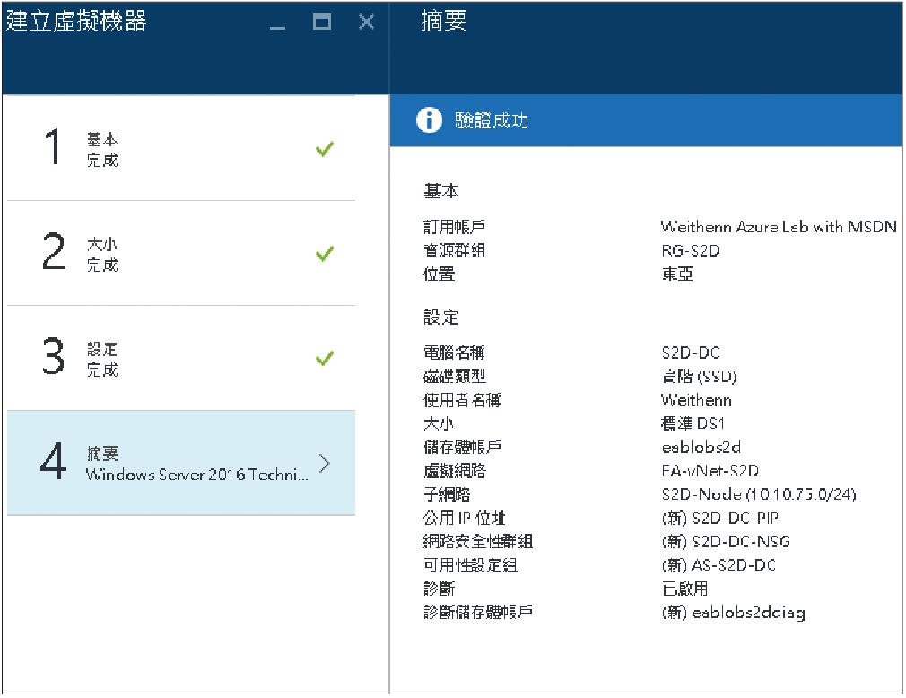Maximize the 建立虛擬機器 blade
This screenshot has height=698, width=906.
[x=322, y=22]
